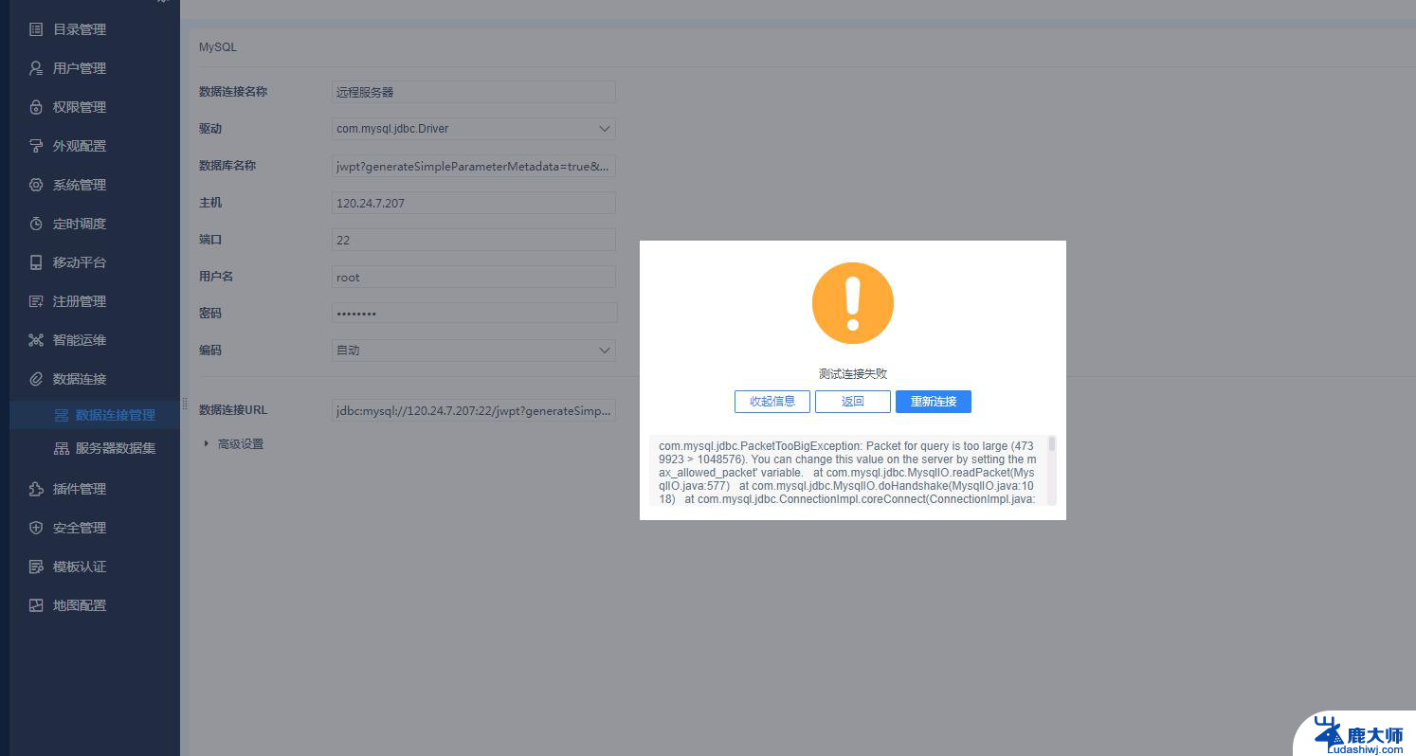Click the 用户名 input field
Image resolution: width=1416 pixels, height=756 pixels.
tap(474, 277)
